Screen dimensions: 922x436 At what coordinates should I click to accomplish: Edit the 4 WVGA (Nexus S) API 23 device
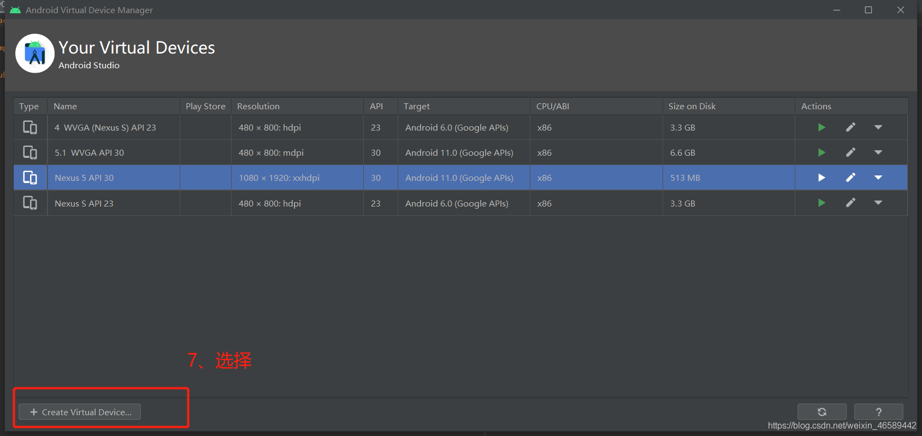(x=850, y=127)
